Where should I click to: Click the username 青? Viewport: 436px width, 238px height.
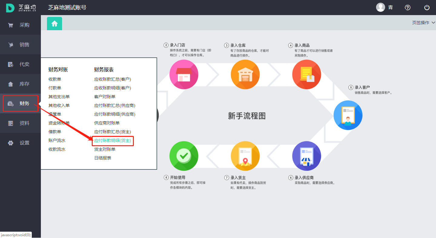pos(391,8)
